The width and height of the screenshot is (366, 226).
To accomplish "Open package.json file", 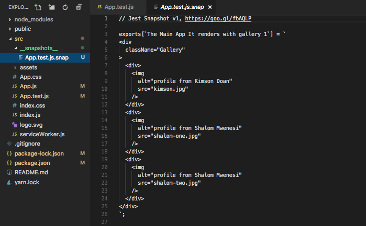I will click(32, 163).
